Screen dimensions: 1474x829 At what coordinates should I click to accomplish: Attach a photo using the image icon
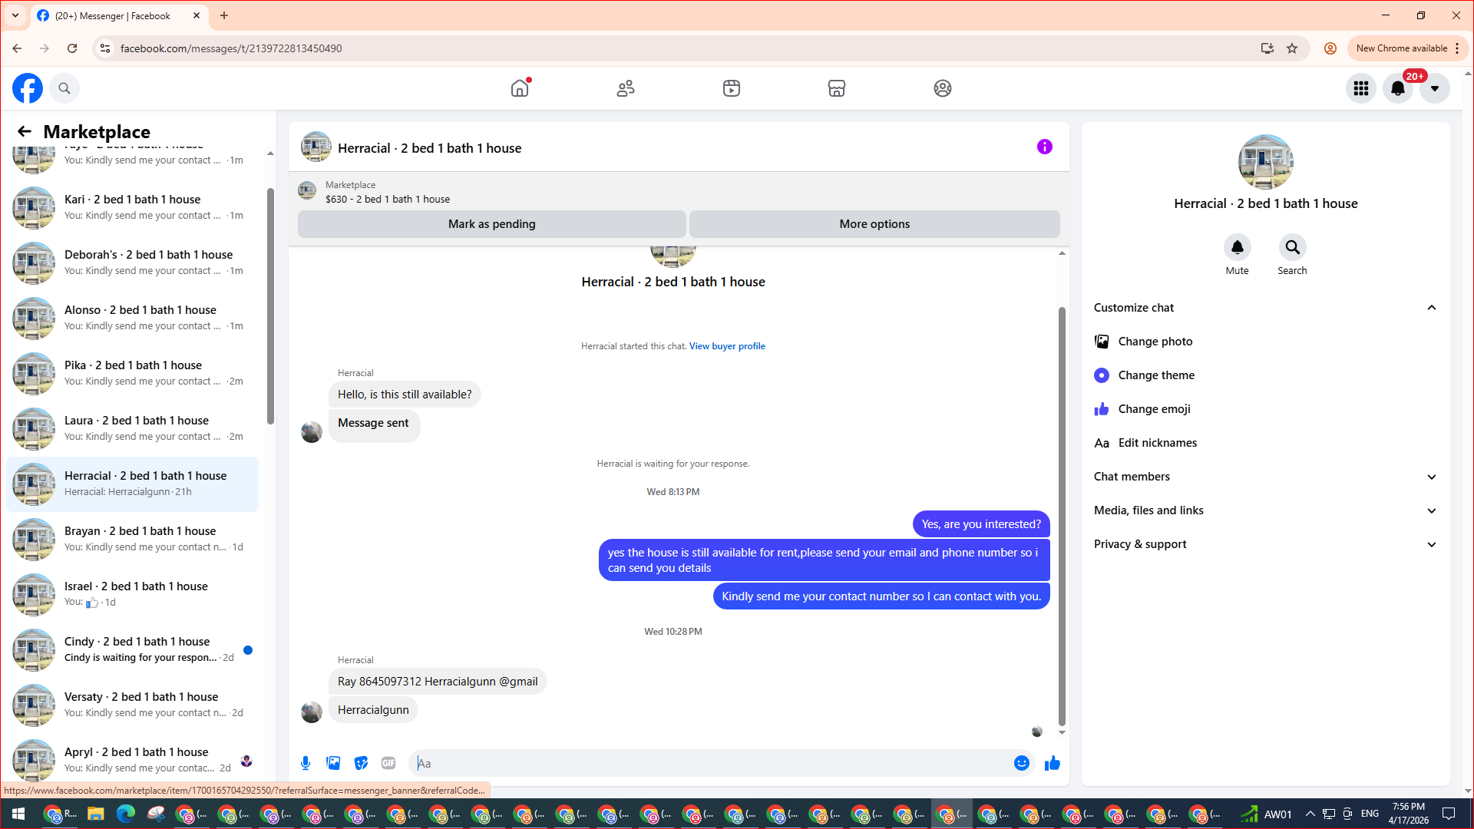[333, 763]
